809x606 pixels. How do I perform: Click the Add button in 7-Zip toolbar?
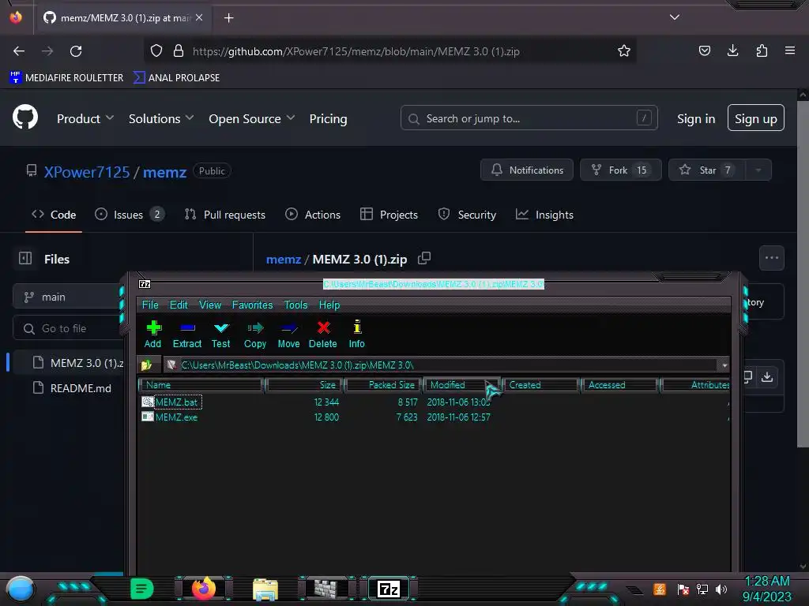(152, 335)
